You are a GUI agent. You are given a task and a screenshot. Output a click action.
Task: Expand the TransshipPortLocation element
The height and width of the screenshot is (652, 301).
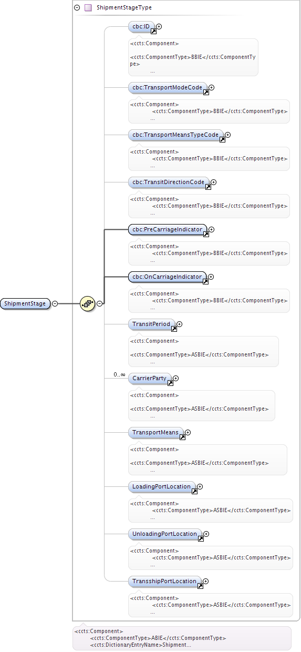coord(205,582)
